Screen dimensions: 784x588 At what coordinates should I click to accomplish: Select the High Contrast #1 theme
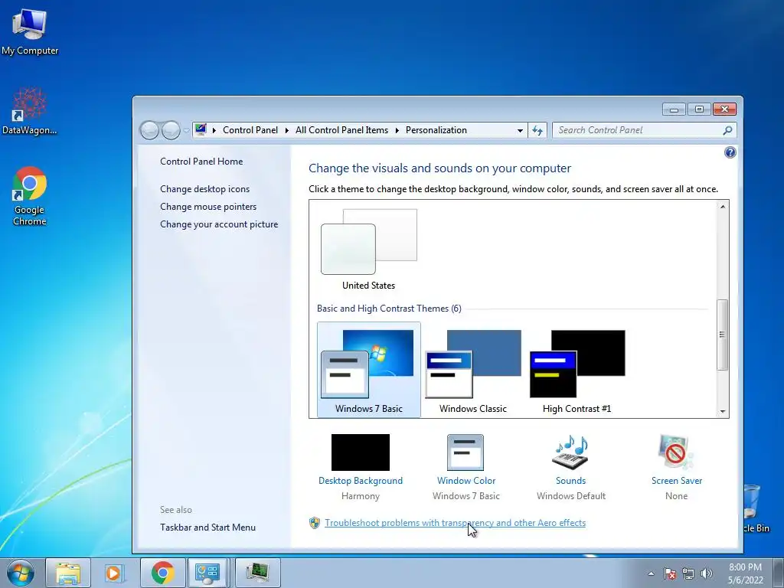coord(577,370)
